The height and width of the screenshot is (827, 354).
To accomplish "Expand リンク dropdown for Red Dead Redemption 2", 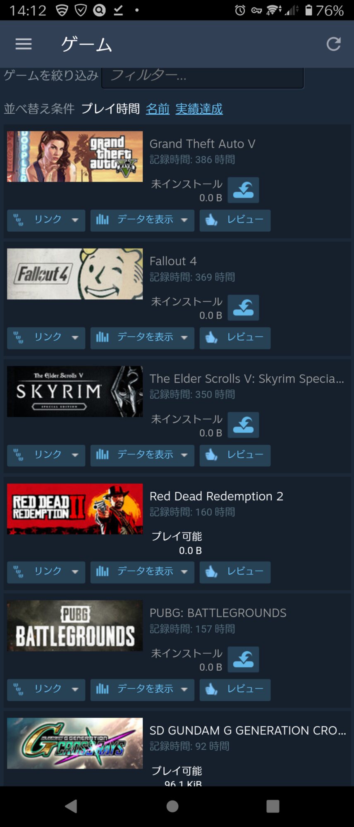I will click(x=46, y=572).
